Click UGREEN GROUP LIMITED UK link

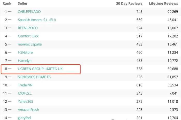click(x=40, y=69)
